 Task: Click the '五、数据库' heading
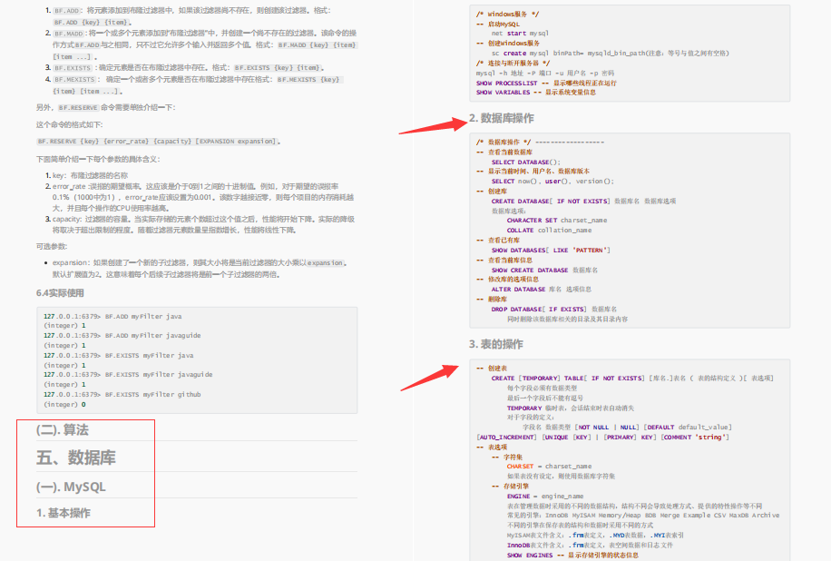76,458
